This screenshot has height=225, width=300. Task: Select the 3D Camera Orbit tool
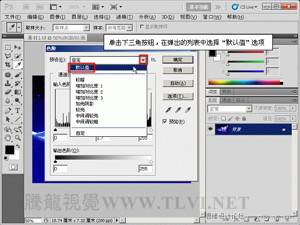pyautogui.click(x=17, y=129)
